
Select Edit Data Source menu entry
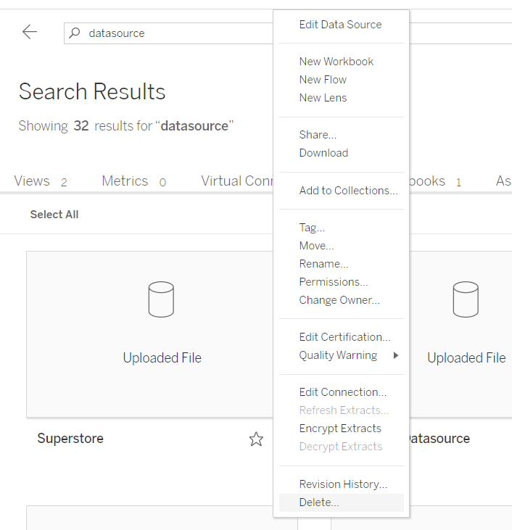click(x=340, y=25)
